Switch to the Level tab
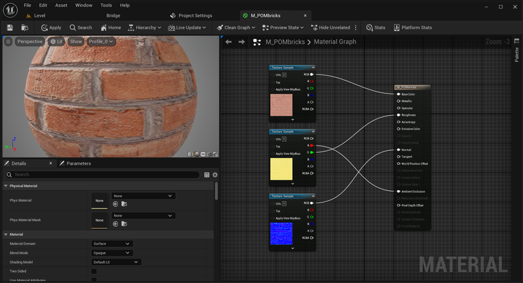The height and width of the screenshot is (283, 523). 36,16
